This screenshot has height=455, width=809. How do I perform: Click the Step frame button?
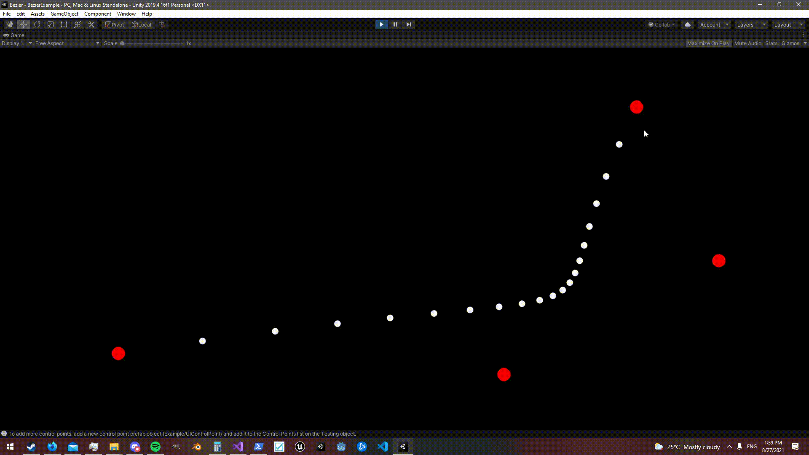tap(408, 24)
